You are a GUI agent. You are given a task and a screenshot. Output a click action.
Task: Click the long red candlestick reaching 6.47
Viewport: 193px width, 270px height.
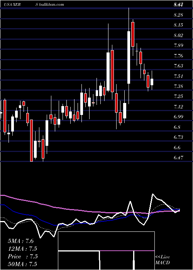click(x=32, y=140)
